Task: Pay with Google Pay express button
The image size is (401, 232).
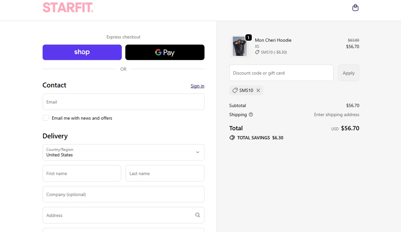Action: point(165,52)
